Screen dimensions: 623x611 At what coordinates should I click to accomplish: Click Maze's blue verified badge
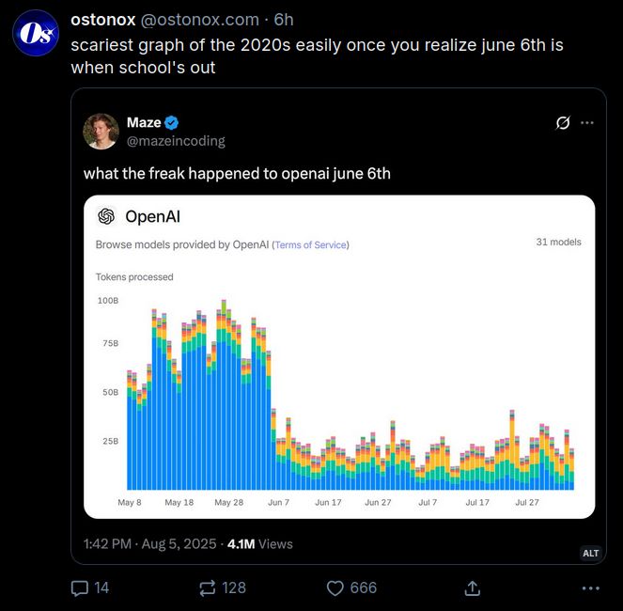pyautogui.click(x=172, y=123)
